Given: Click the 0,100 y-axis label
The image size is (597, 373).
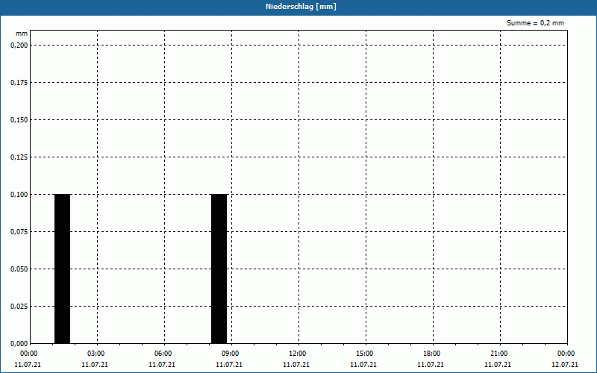Looking at the screenshot, I should 19,195.
